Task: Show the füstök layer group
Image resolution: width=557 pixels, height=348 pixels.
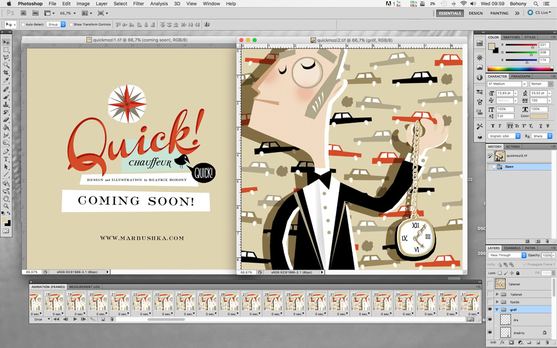Action: [x=490, y=302]
